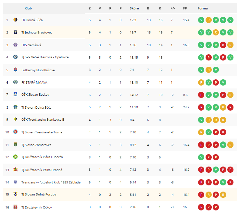The image size is (239, 215).
Task: Click the TJ Jednota Brestovec club logo
Action: coord(15,32)
